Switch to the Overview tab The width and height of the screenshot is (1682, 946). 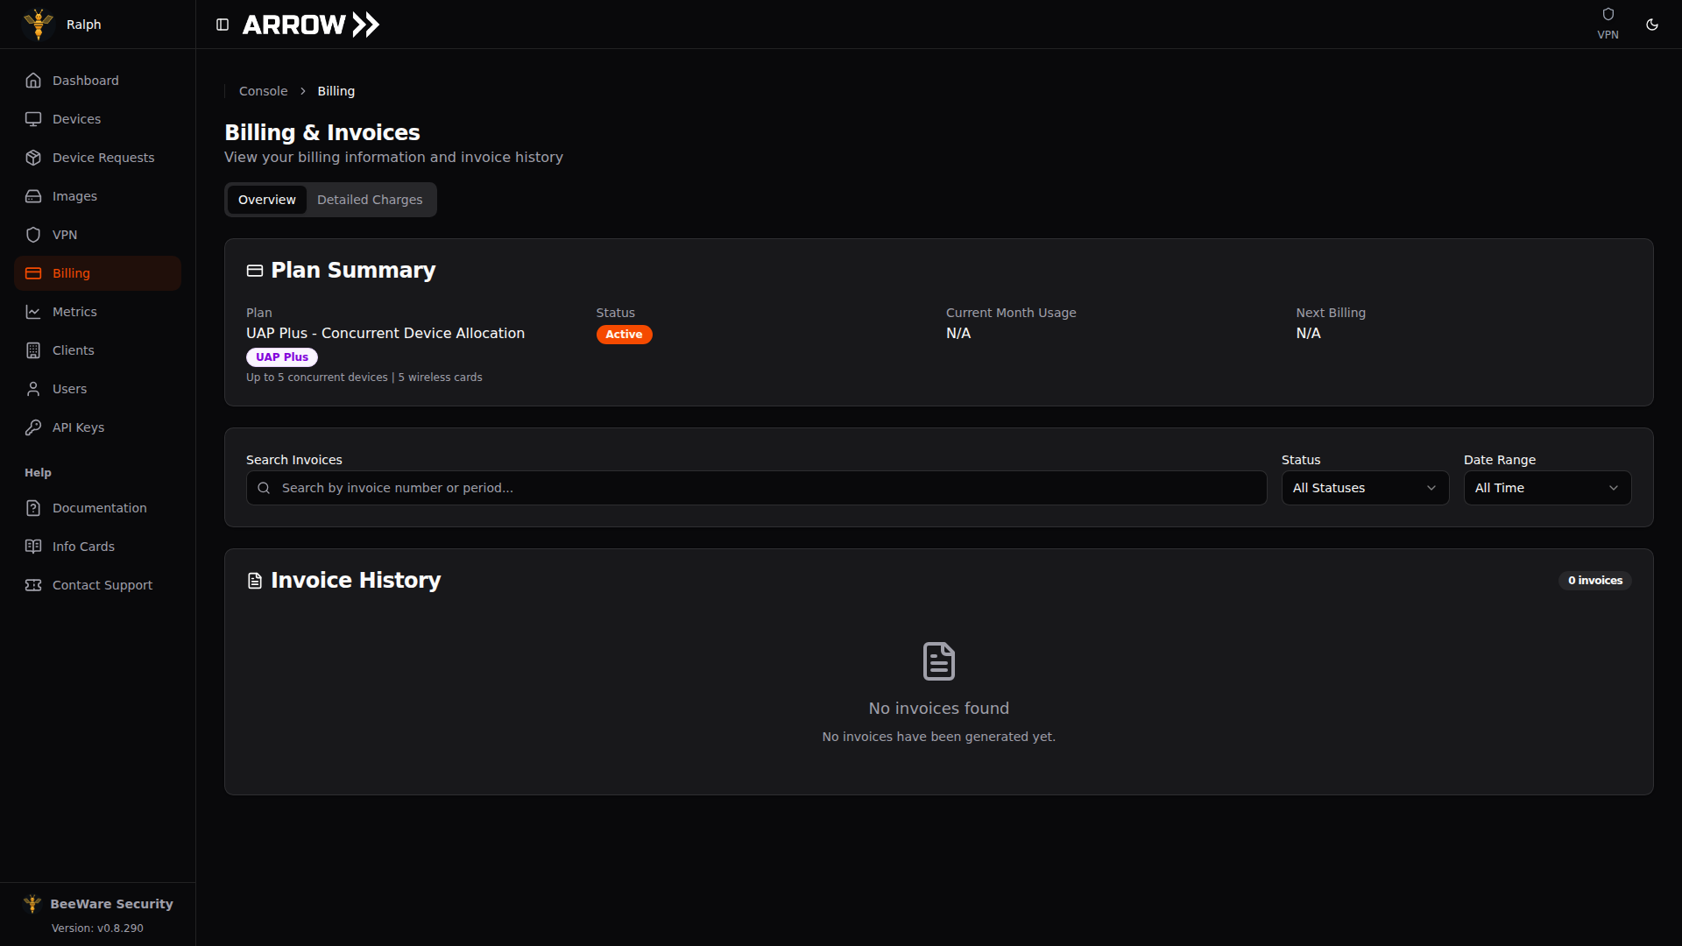coord(267,200)
